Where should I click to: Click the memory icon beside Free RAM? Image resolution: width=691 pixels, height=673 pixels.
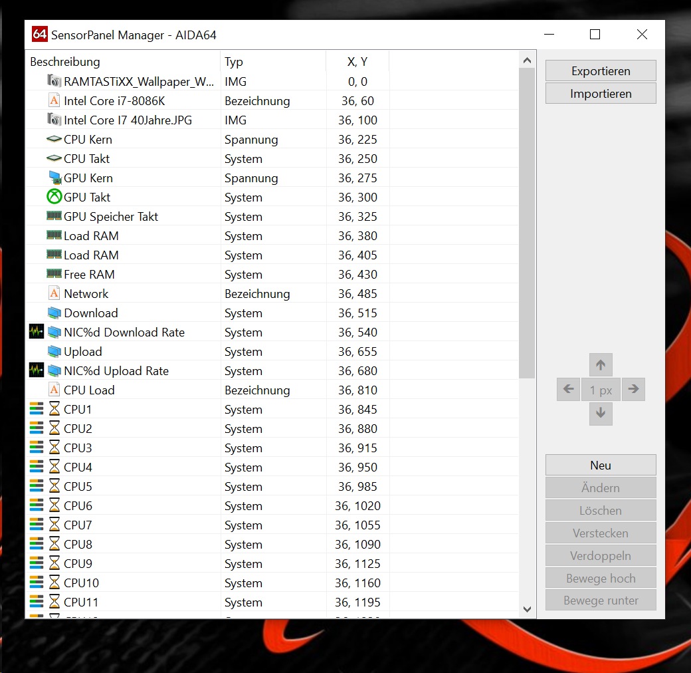pos(54,274)
